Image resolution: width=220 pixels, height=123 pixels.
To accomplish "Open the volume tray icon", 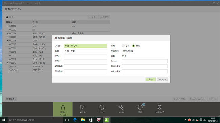I will point(197,120).
